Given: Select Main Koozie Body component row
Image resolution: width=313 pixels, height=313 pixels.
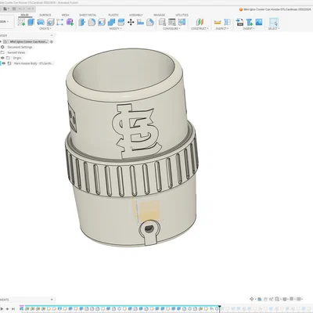Looking at the screenshot, I should pyautogui.click(x=33, y=63).
